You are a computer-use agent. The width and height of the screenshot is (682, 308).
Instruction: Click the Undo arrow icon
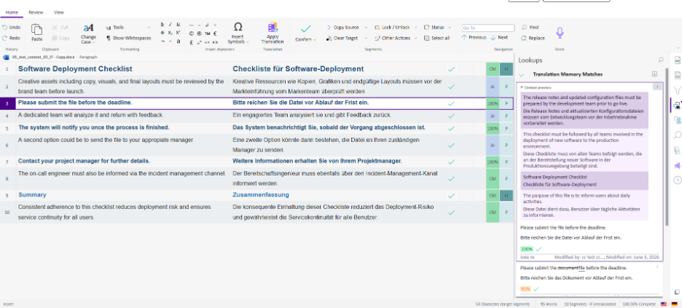point(5,27)
